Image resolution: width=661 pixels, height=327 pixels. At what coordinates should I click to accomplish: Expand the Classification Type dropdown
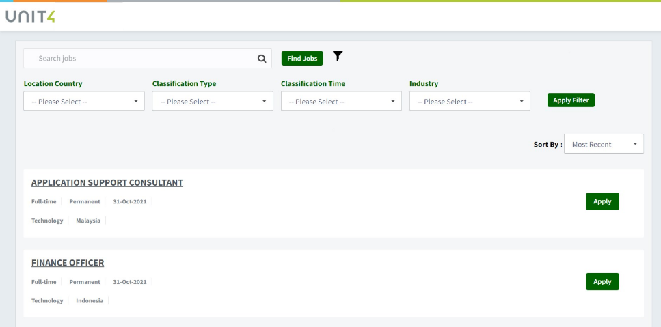click(213, 102)
